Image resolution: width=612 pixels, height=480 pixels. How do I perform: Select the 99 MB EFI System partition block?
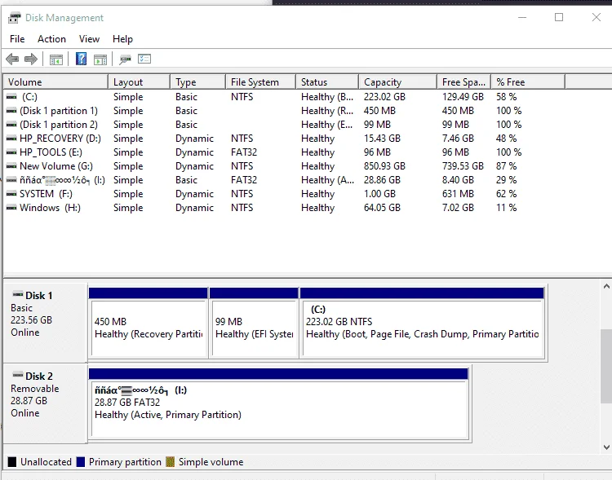click(254, 323)
